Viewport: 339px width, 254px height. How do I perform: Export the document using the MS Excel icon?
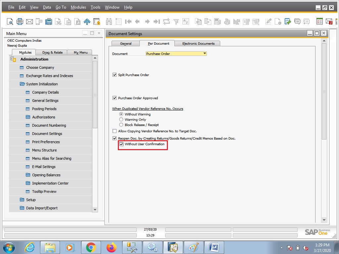[x=58, y=21]
